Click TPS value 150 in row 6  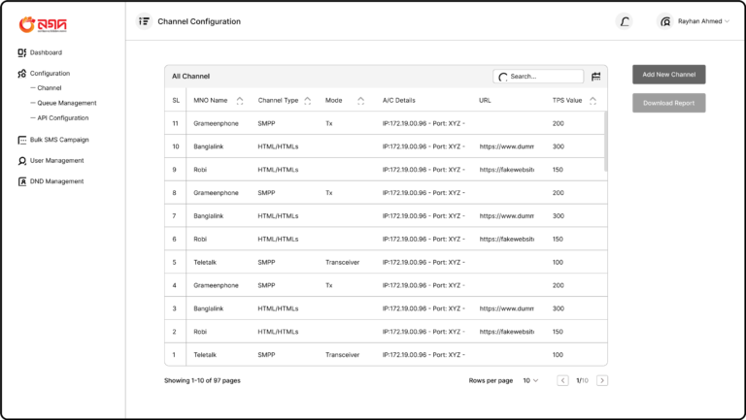(x=558, y=239)
